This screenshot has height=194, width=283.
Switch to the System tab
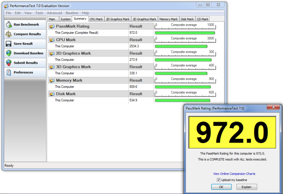[x=65, y=19]
